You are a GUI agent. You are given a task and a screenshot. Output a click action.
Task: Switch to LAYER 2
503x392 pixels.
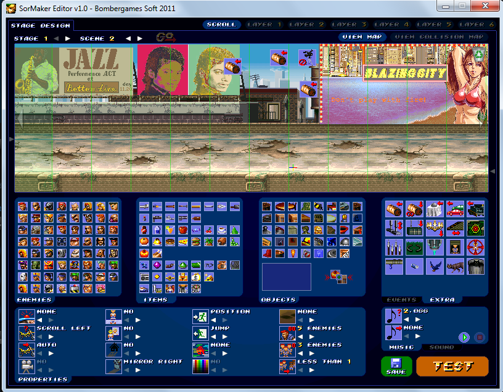[x=307, y=25]
